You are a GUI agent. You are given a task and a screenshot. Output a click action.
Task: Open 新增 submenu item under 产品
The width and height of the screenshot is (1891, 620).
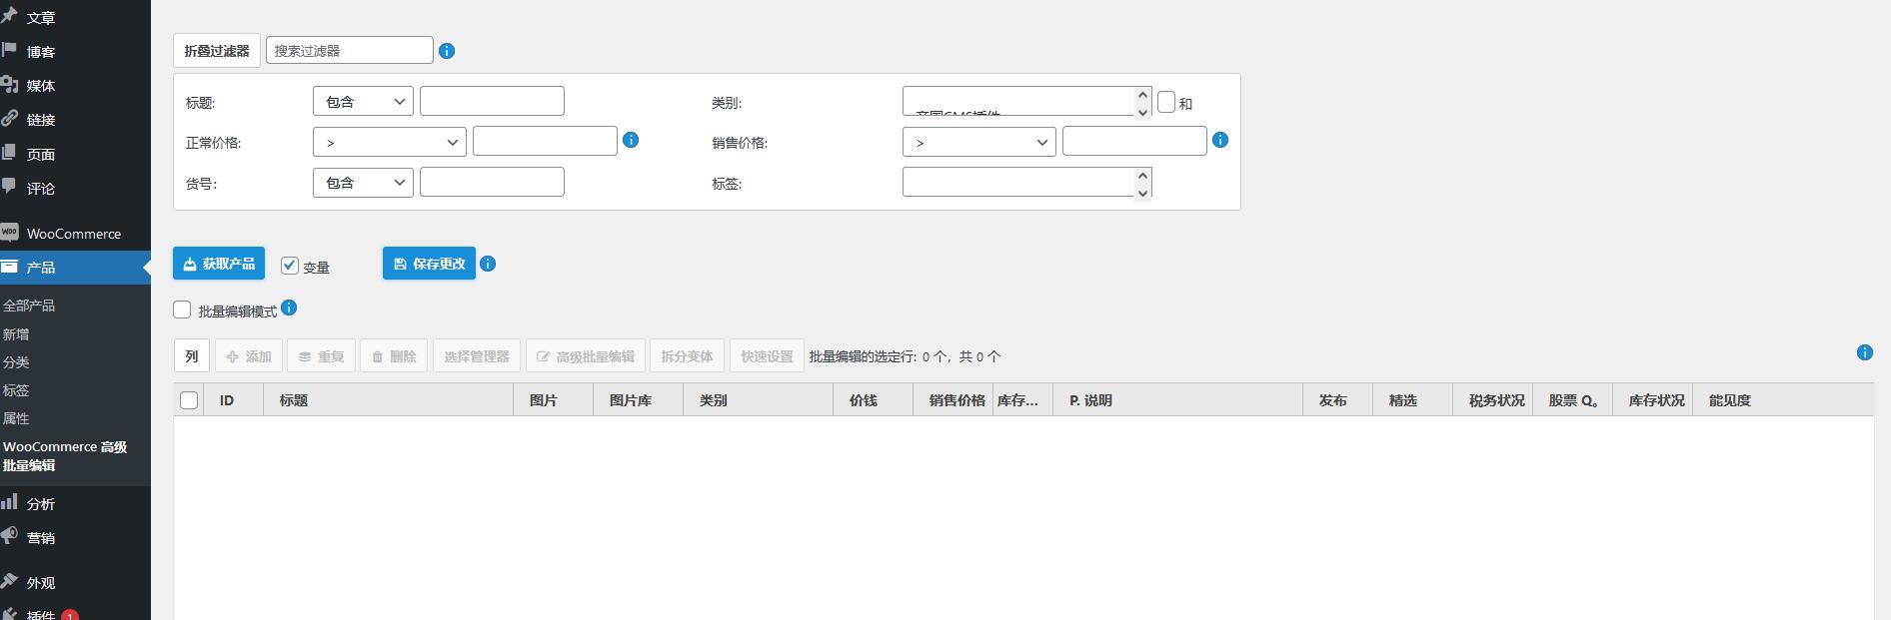(x=16, y=334)
